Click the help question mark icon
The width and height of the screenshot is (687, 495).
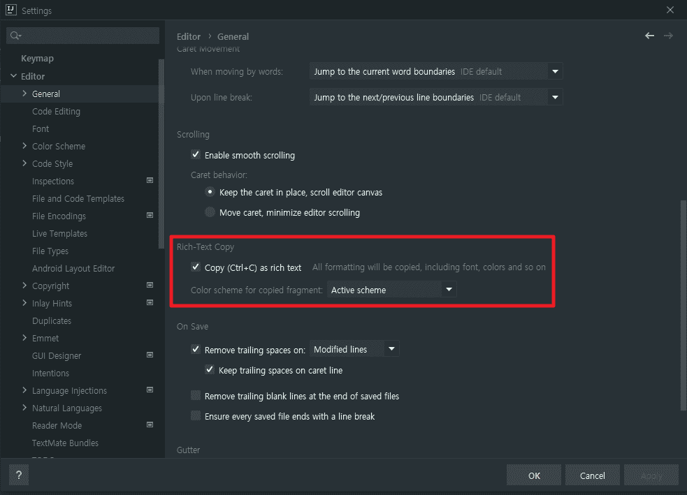point(19,475)
